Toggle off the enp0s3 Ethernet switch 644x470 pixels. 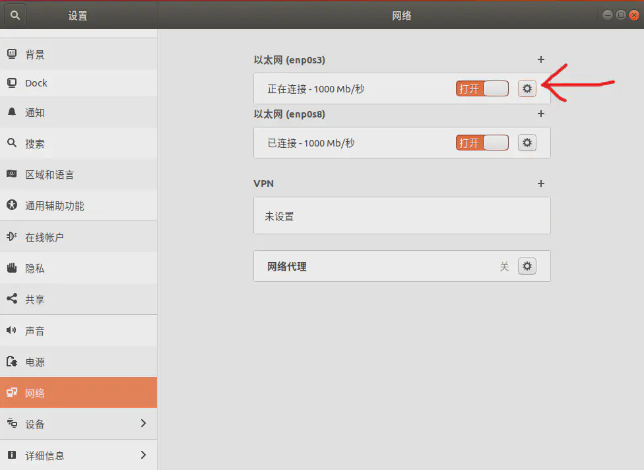(x=482, y=88)
